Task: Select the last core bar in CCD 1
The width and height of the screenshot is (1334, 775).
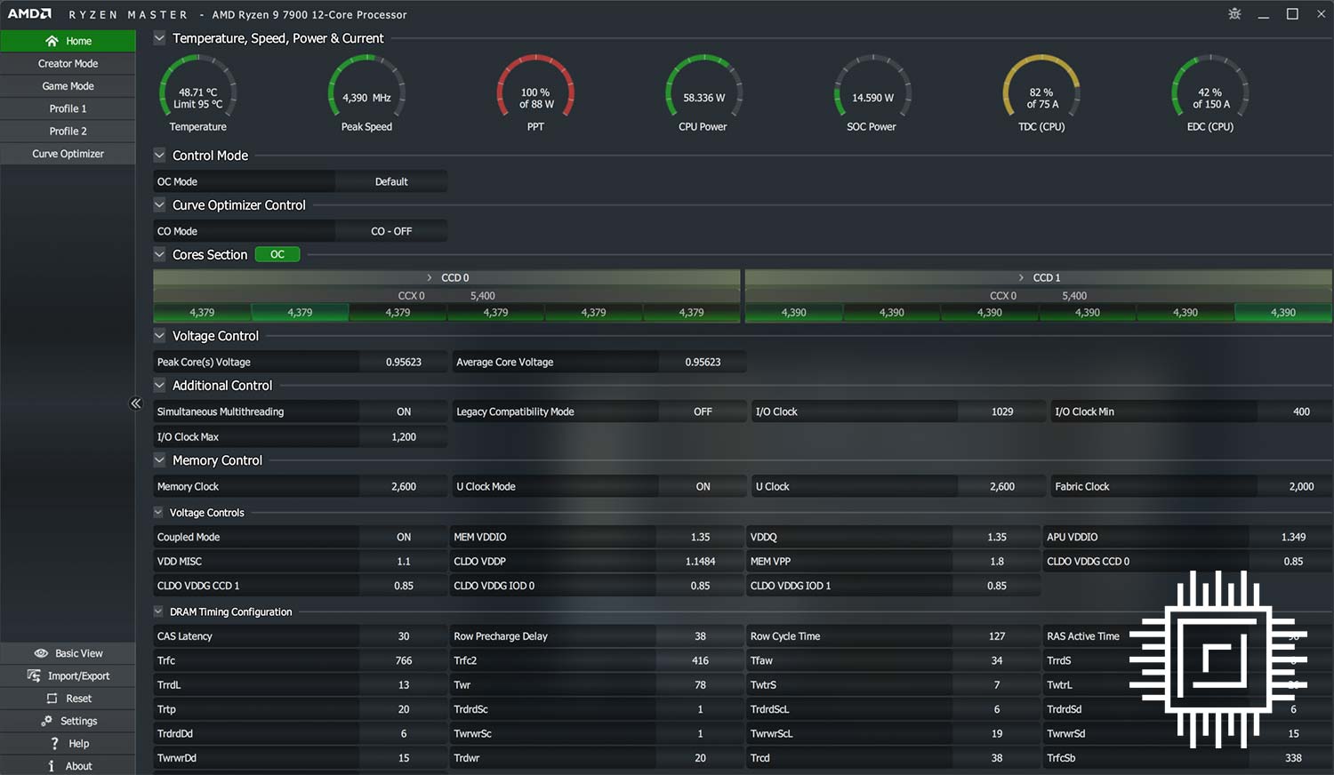Action: [1282, 313]
